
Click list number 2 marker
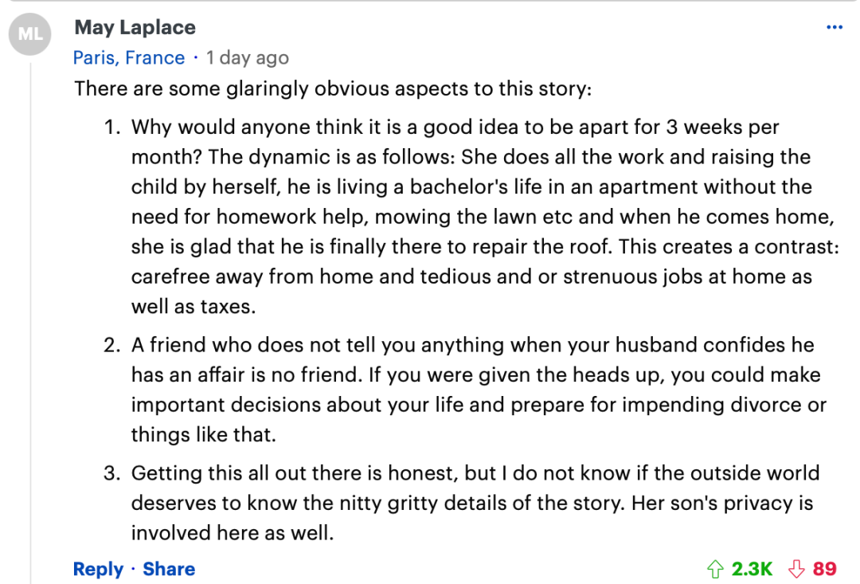click(x=112, y=345)
